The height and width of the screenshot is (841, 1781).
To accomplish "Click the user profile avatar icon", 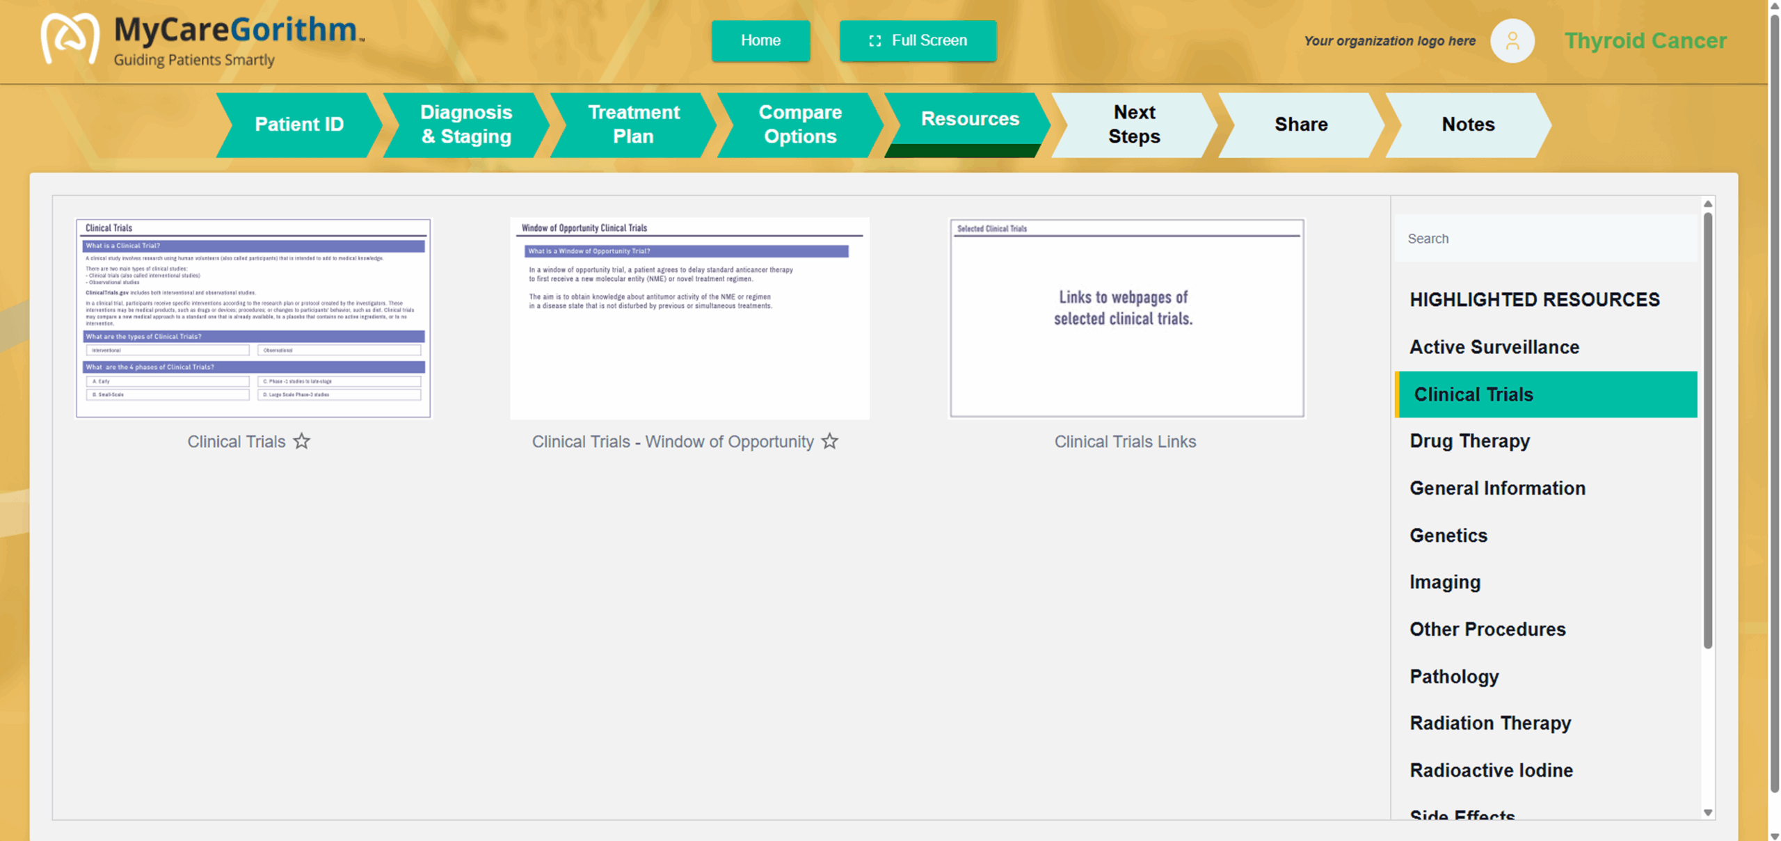I will [x=1511, y=41].
